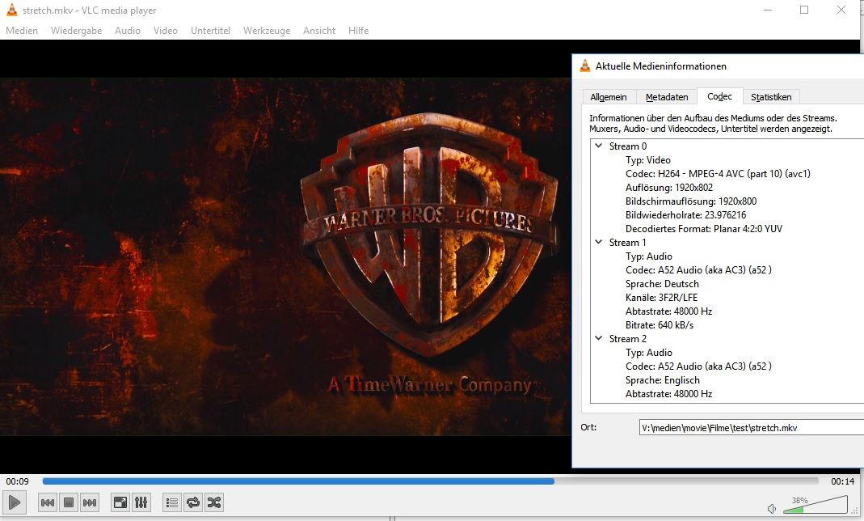Viewport: 864px width, 521px height.
Task: Open the Werkzeuge menu
Action: 266,31
